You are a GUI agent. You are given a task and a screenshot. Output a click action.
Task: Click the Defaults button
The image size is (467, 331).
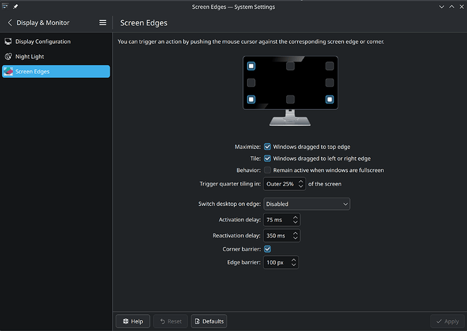(x=208, y=321)
